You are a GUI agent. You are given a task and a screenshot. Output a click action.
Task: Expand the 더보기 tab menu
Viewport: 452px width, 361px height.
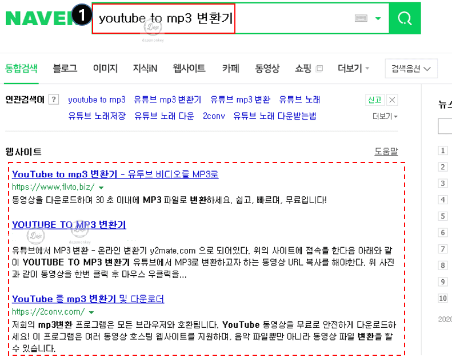coord(353,69)
